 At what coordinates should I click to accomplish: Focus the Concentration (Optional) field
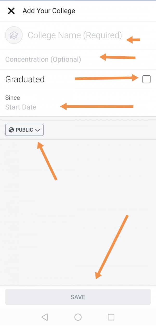click(x=43, y=59)
